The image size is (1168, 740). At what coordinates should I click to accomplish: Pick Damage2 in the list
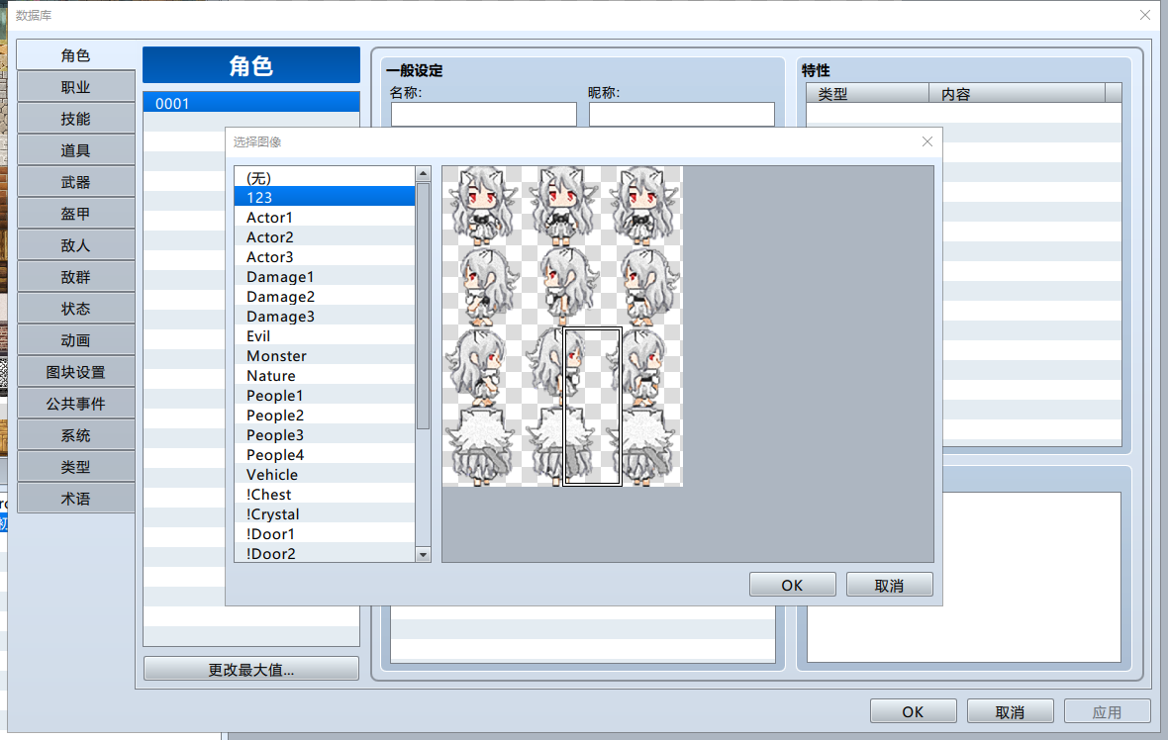coord(325,297)
